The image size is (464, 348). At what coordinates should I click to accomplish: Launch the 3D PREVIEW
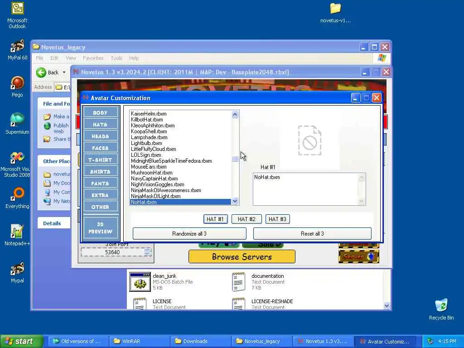click(x=100, y=227)
